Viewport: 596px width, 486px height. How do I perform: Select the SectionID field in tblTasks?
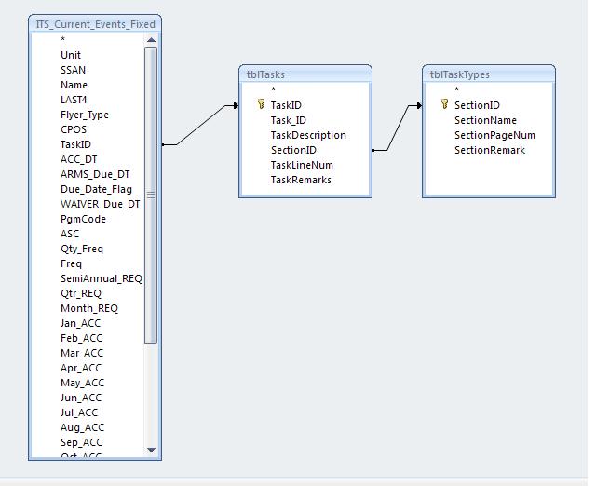(293, 150)
